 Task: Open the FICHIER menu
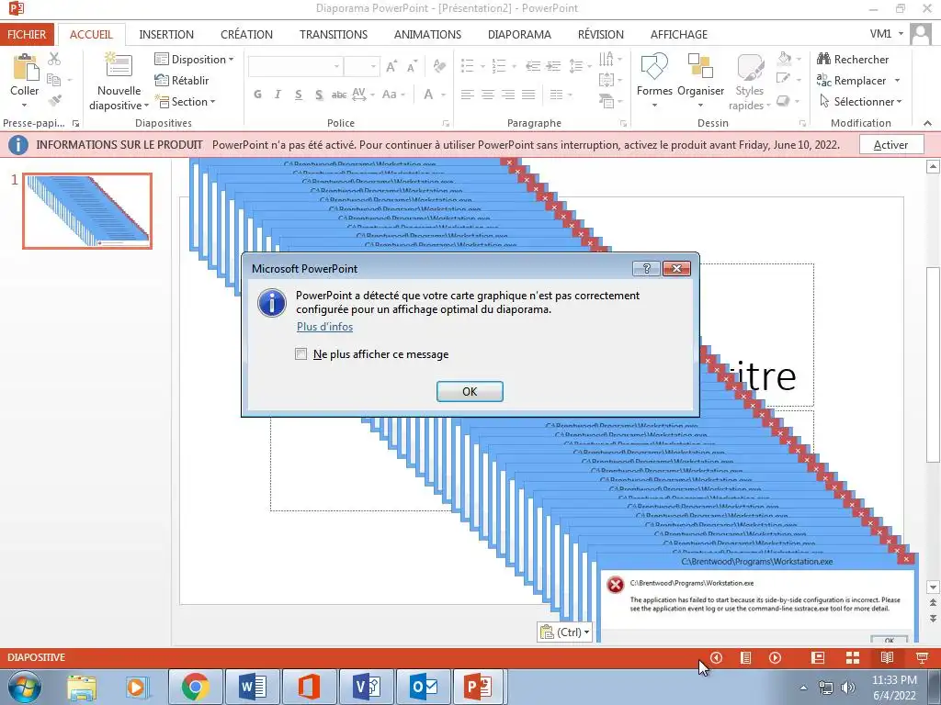coord(27,34)
